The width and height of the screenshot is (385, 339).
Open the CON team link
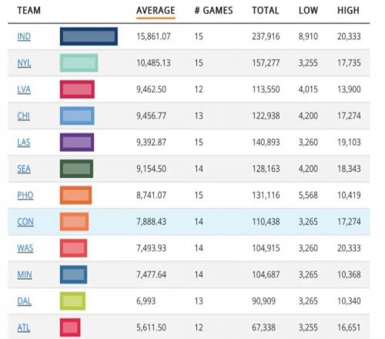tap(25, 222)
